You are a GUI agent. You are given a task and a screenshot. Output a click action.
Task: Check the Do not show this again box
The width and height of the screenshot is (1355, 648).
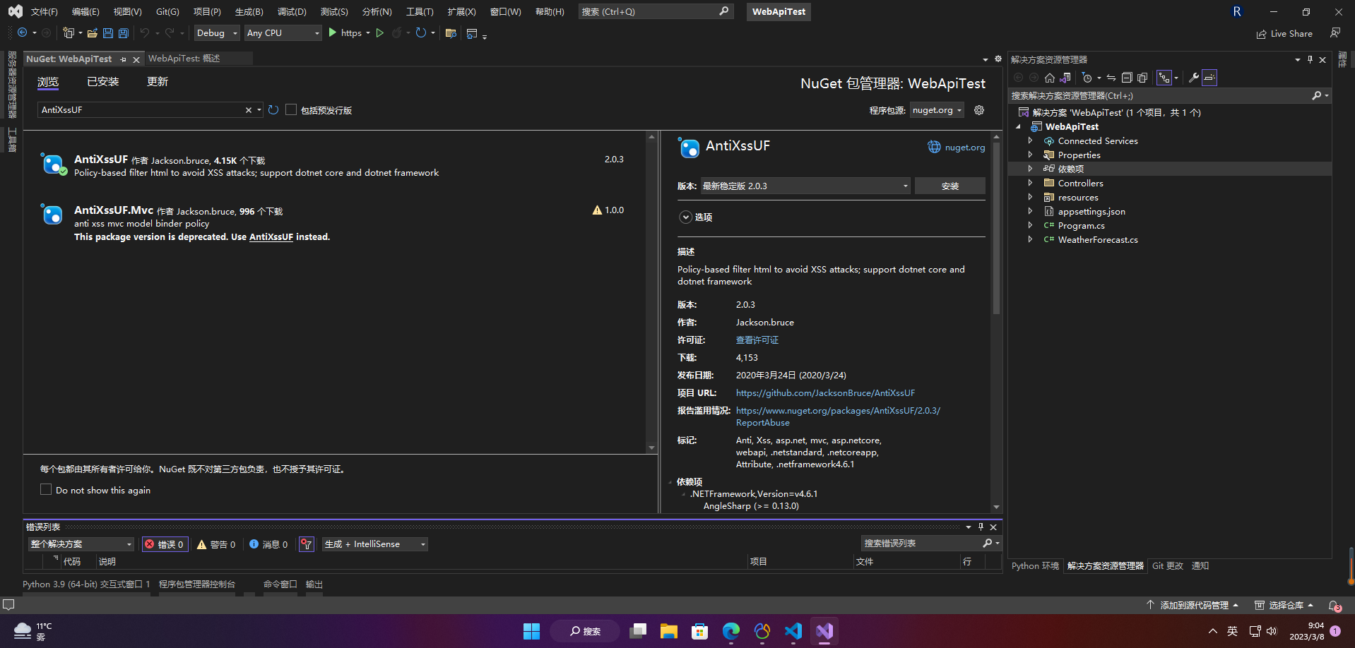point(46,489)
